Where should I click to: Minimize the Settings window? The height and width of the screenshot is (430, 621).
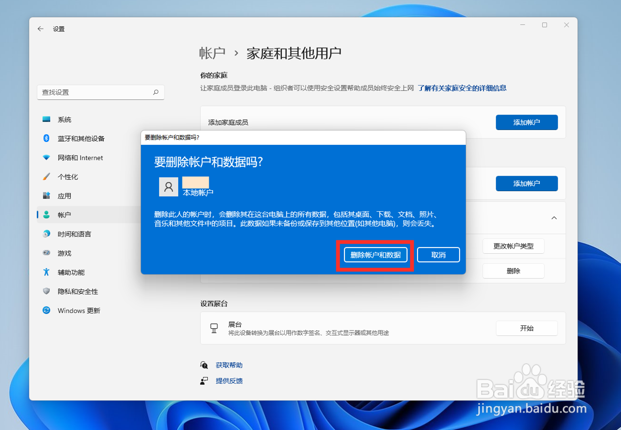pyautogui.click(x=523, y=25)
